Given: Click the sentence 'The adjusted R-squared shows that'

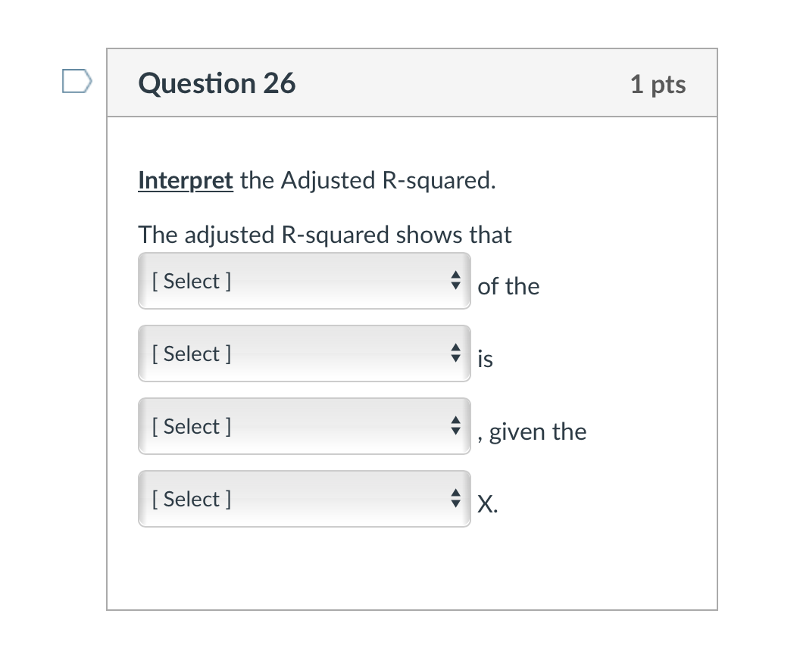Looking at the screenshot, I should [x=324, y=235].
